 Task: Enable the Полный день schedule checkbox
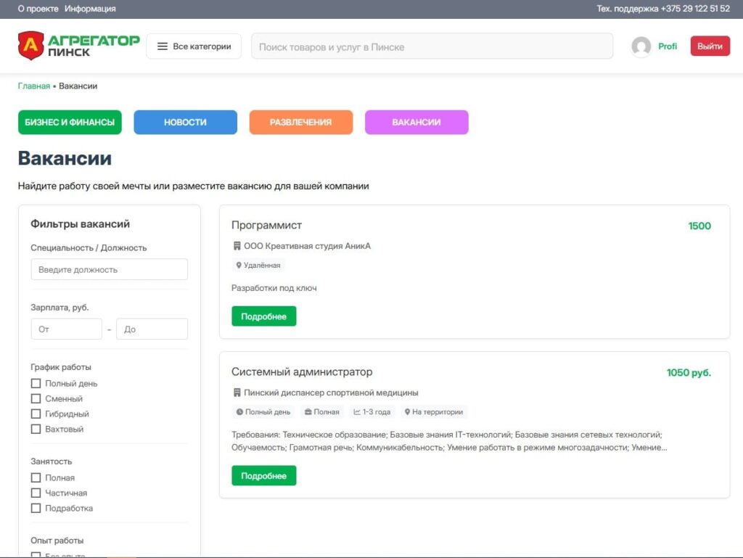click(36, 383)
